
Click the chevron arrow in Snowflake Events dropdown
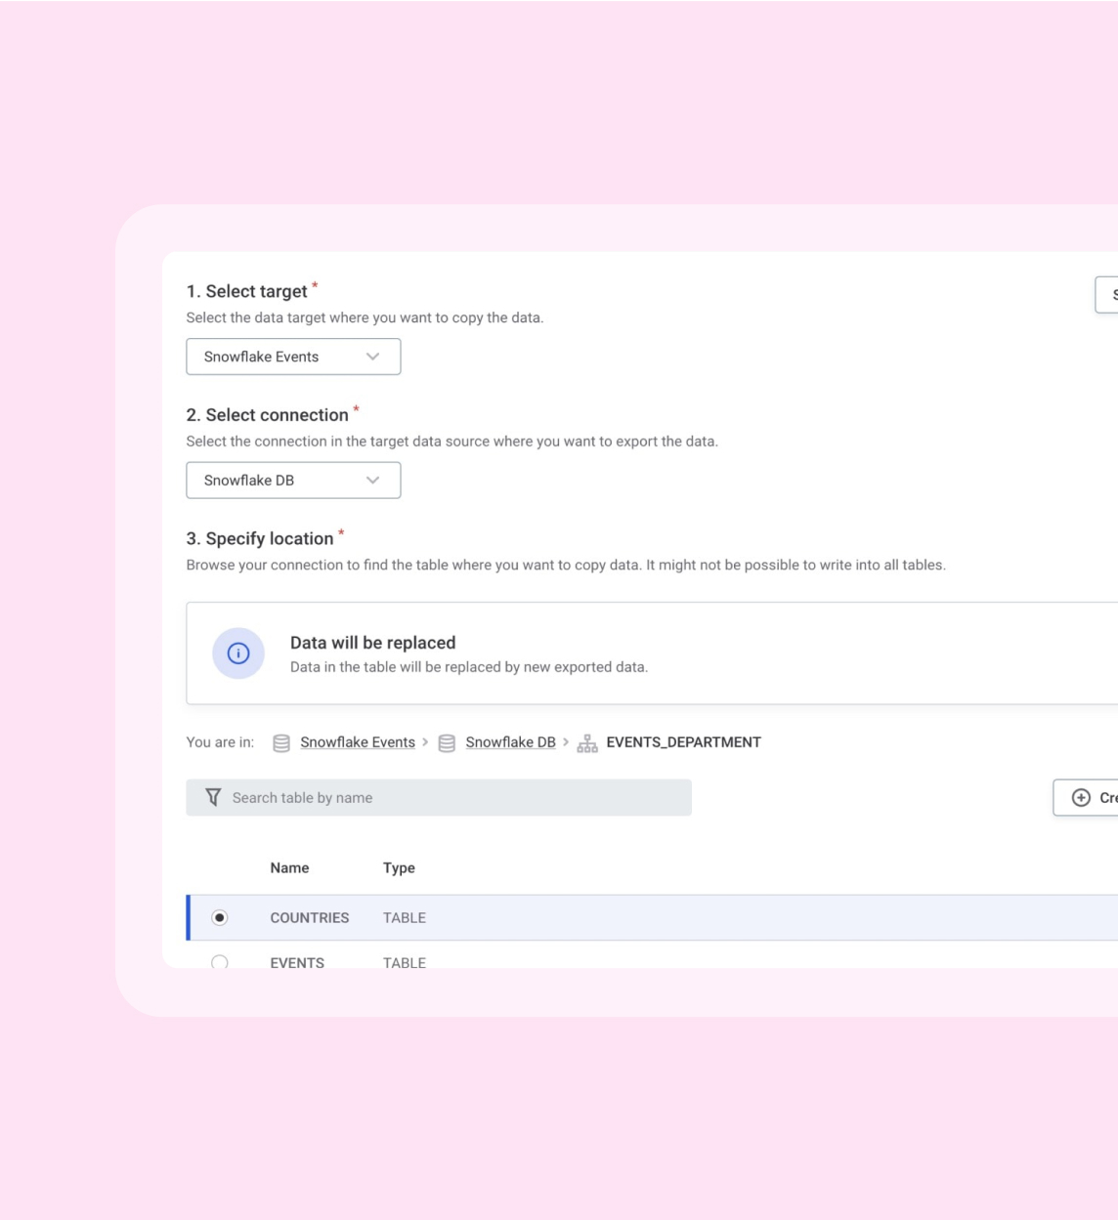372,357
